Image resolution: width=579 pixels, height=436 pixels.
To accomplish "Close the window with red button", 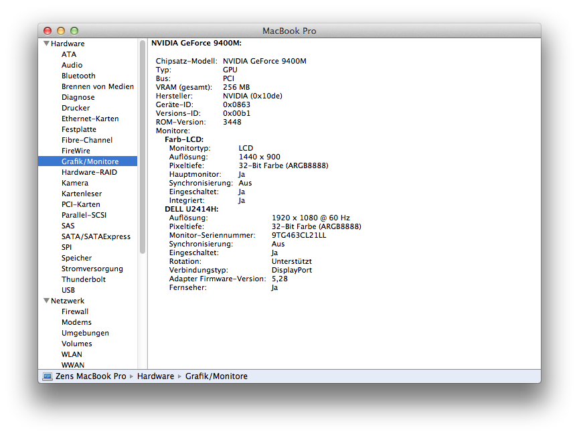I will pyautogui.click(x=48, y=31).
